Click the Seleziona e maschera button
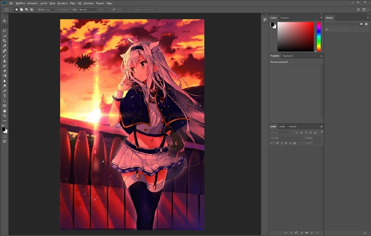371x236 pixels. [x=144, y=10]
